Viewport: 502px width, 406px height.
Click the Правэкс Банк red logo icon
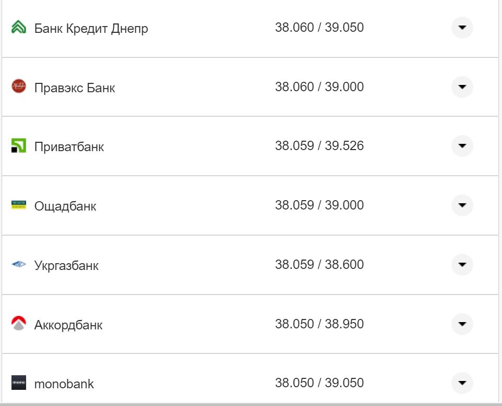pyautogui.click(x=19, y=87)
